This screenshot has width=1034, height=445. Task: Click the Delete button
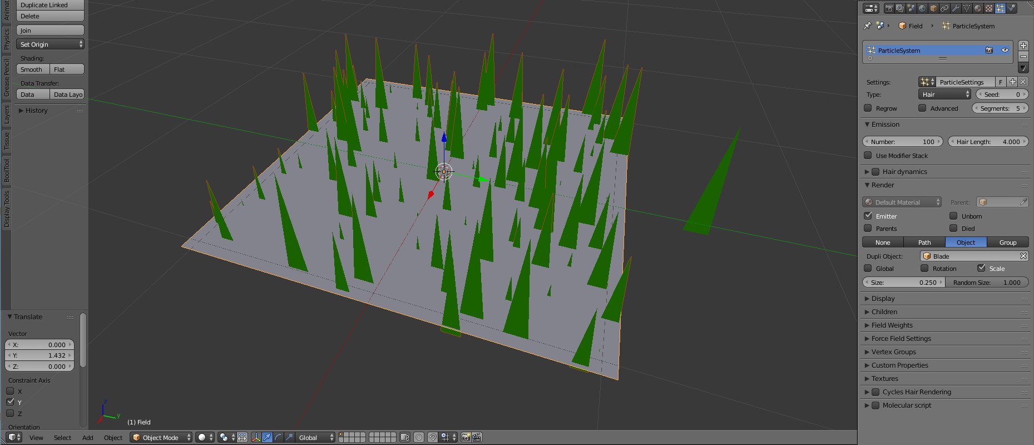click(x=50, y=16)
